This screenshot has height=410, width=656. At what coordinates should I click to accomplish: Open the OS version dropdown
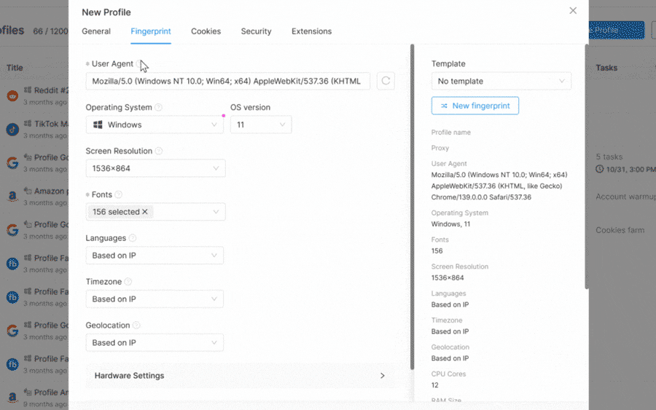click(261, 125)
